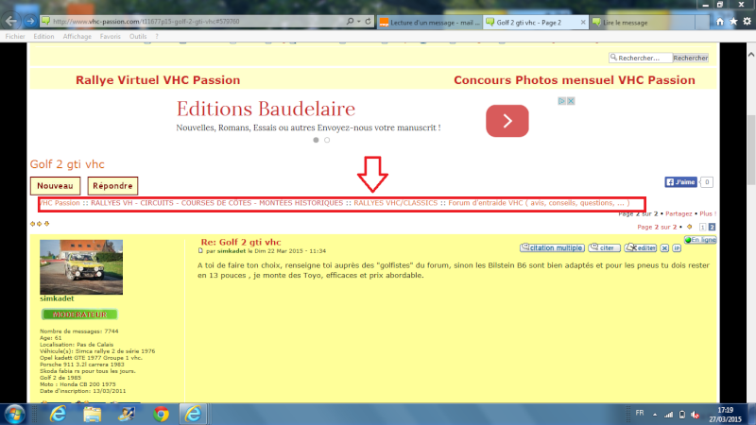
Task: Open Google Chrome from the taskbar
Action: point(161,415)
